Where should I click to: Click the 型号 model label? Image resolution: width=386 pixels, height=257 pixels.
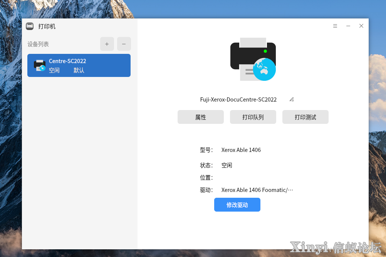[206, 150]
